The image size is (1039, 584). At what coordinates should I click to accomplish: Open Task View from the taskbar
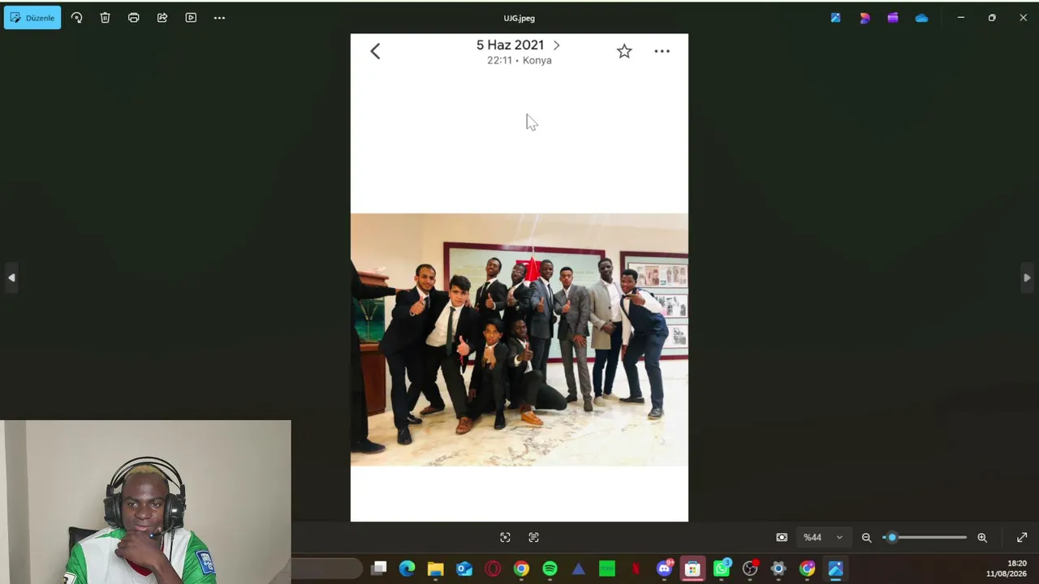379,569
